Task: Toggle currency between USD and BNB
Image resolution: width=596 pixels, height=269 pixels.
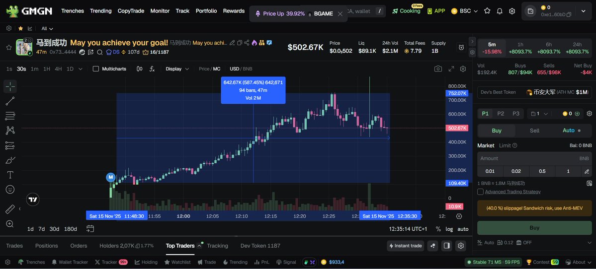Action: tap(241, 68)
